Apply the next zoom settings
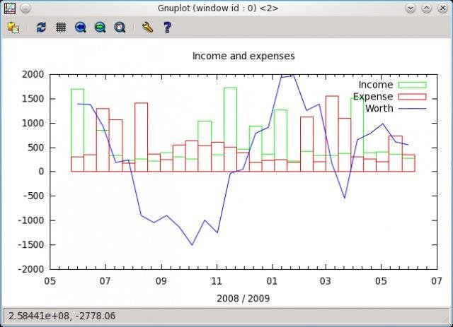 [101, 28]
